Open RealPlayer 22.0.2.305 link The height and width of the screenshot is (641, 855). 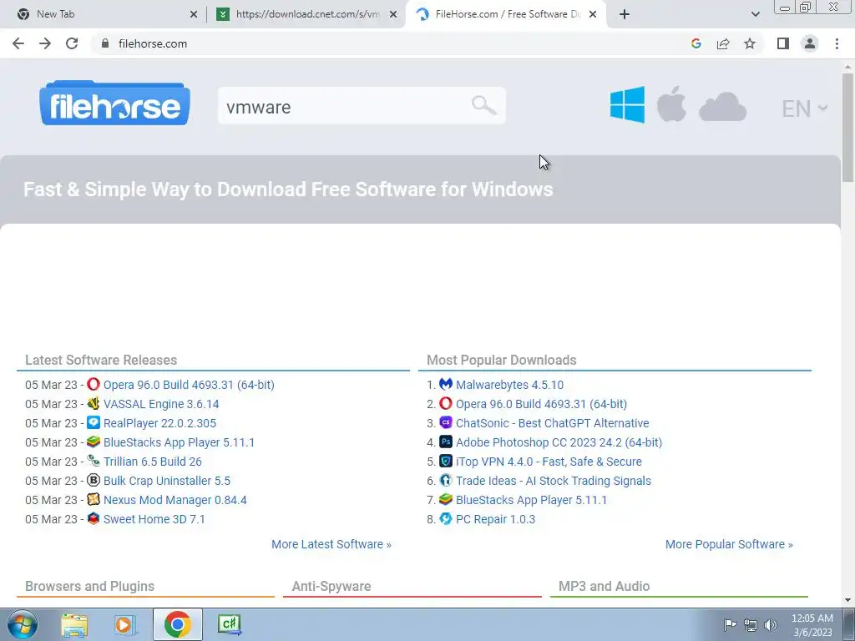(159, 423)
